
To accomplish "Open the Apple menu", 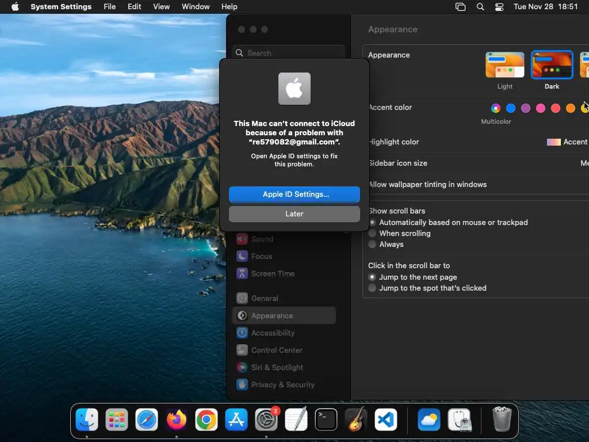I will pyautogui.click(x=15, y=7).
